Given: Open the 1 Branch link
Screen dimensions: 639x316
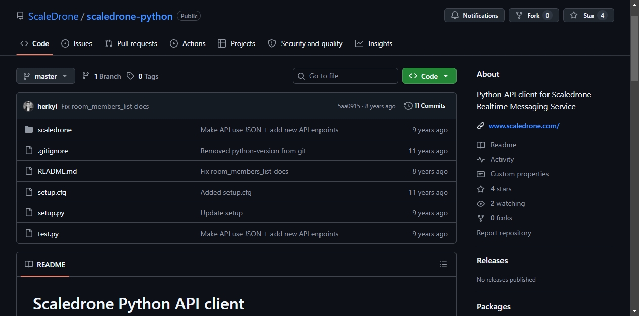Looking at the screenshot, I should click(x=102, y=76).
